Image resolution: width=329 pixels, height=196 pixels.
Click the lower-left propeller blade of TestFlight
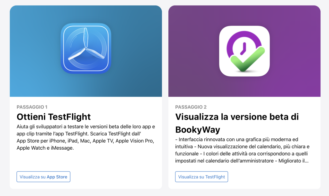77,54
